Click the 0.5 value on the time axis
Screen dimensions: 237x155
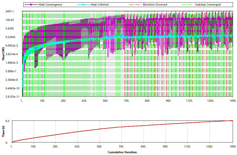coord(8,121)
